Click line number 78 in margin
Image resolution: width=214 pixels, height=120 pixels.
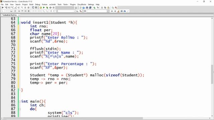[x=13, y=75]
